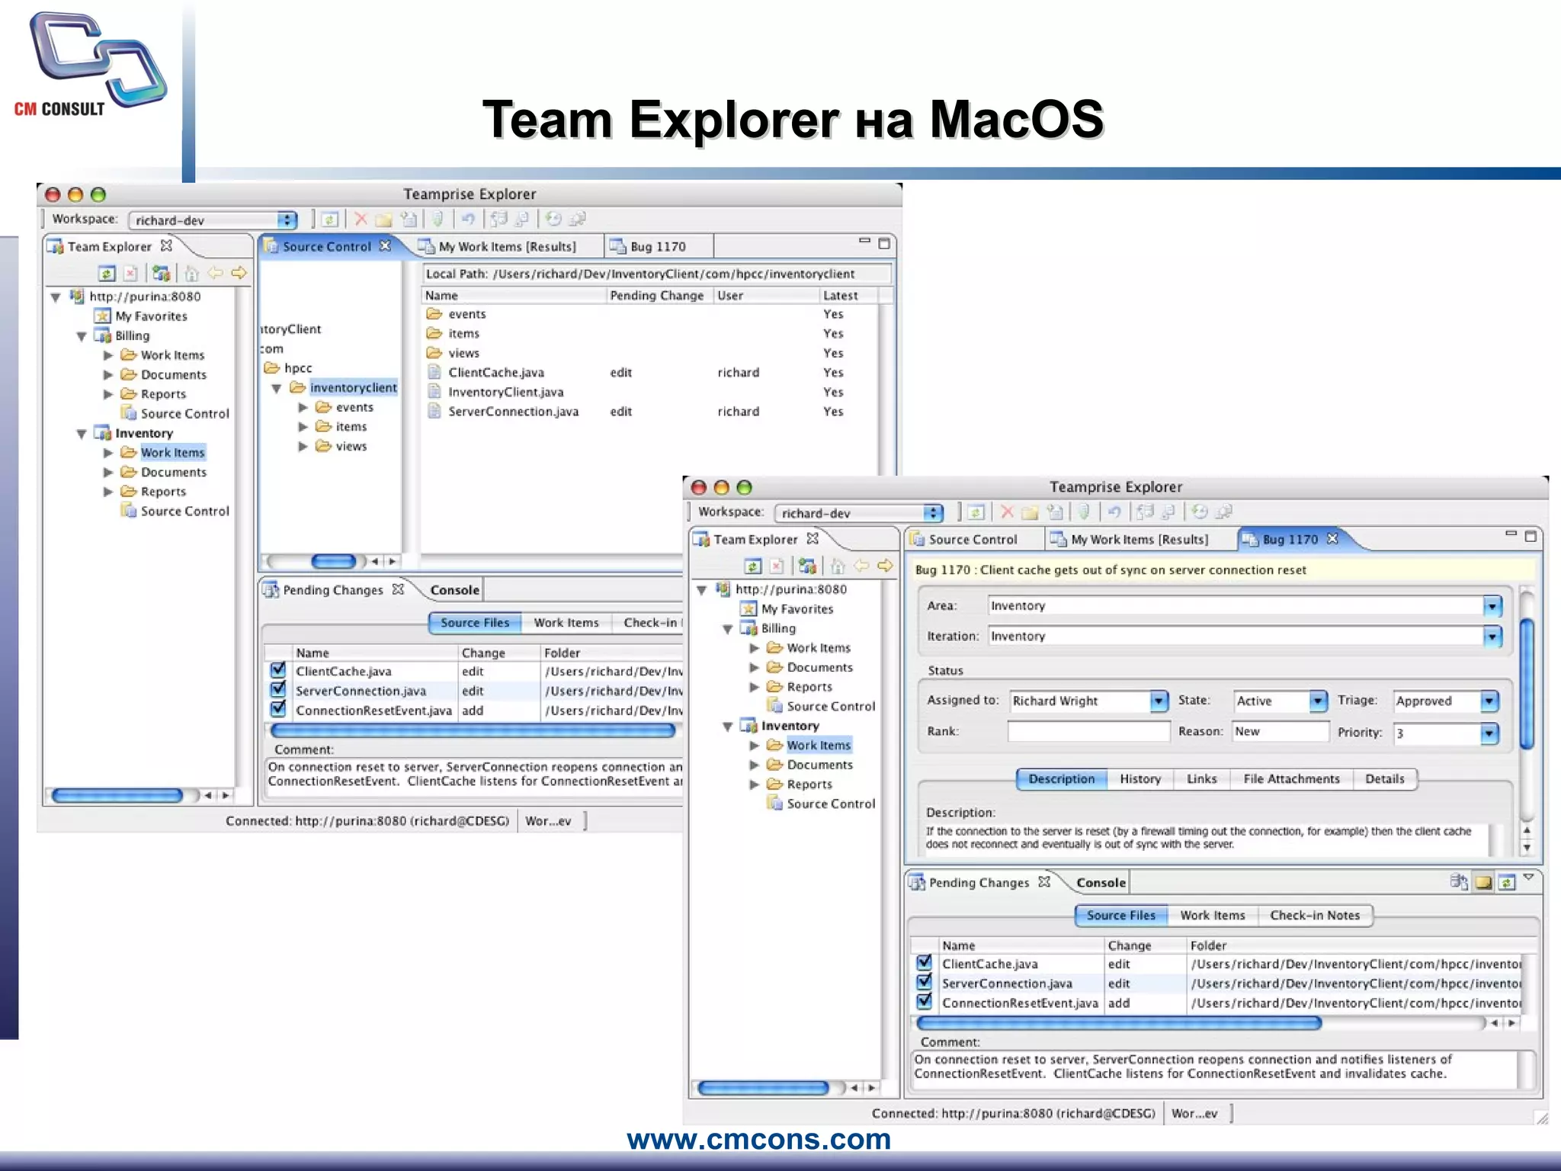
Task: Maximize the front window editor pane with the square icon
Action: (1531, 537)
